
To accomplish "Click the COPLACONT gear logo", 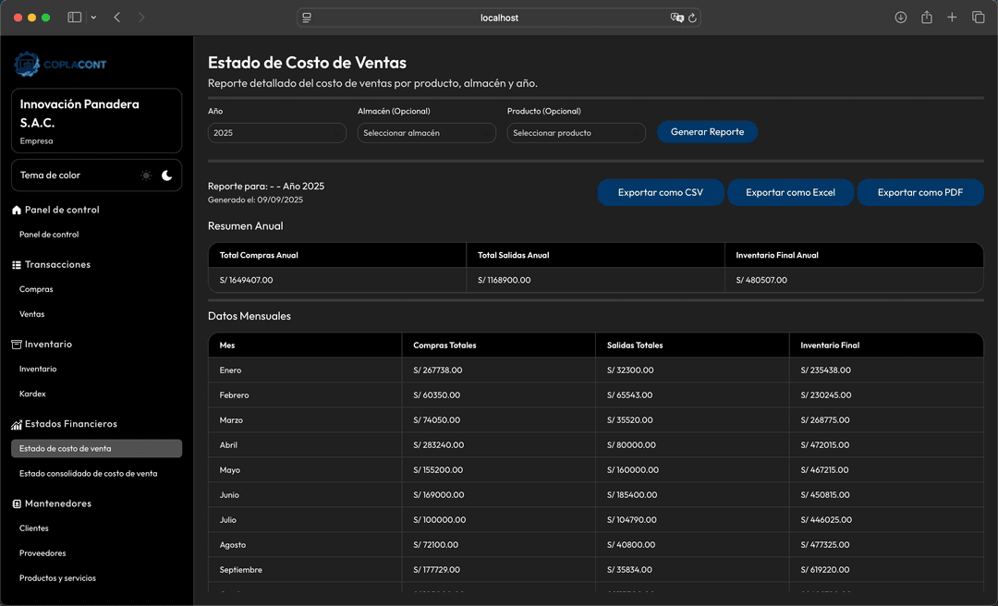I will [27, 64].
